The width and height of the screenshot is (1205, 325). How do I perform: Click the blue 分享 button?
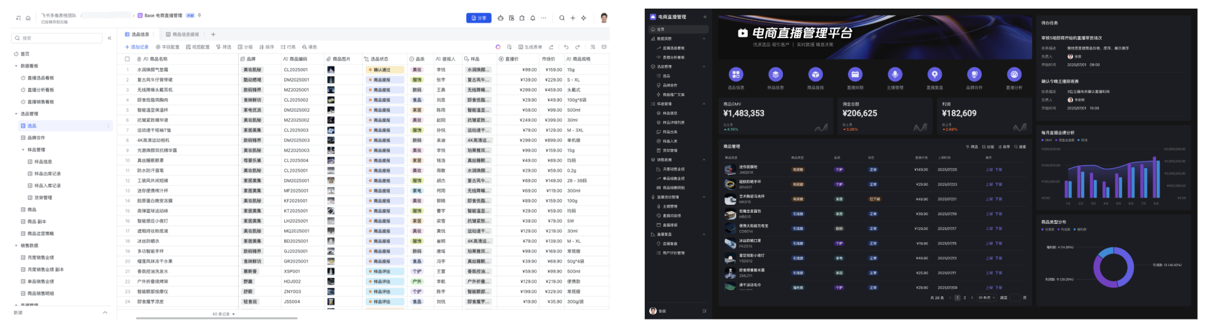[479, 18]
